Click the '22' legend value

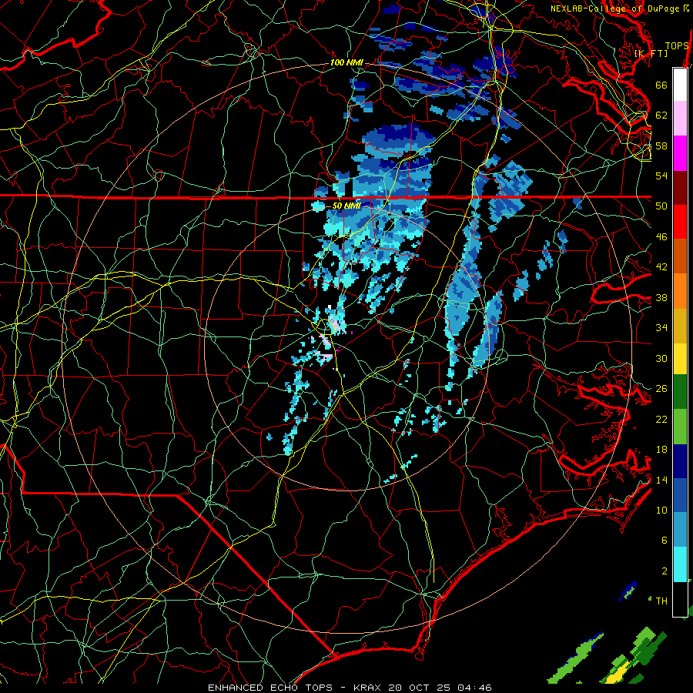click(661, 419)
